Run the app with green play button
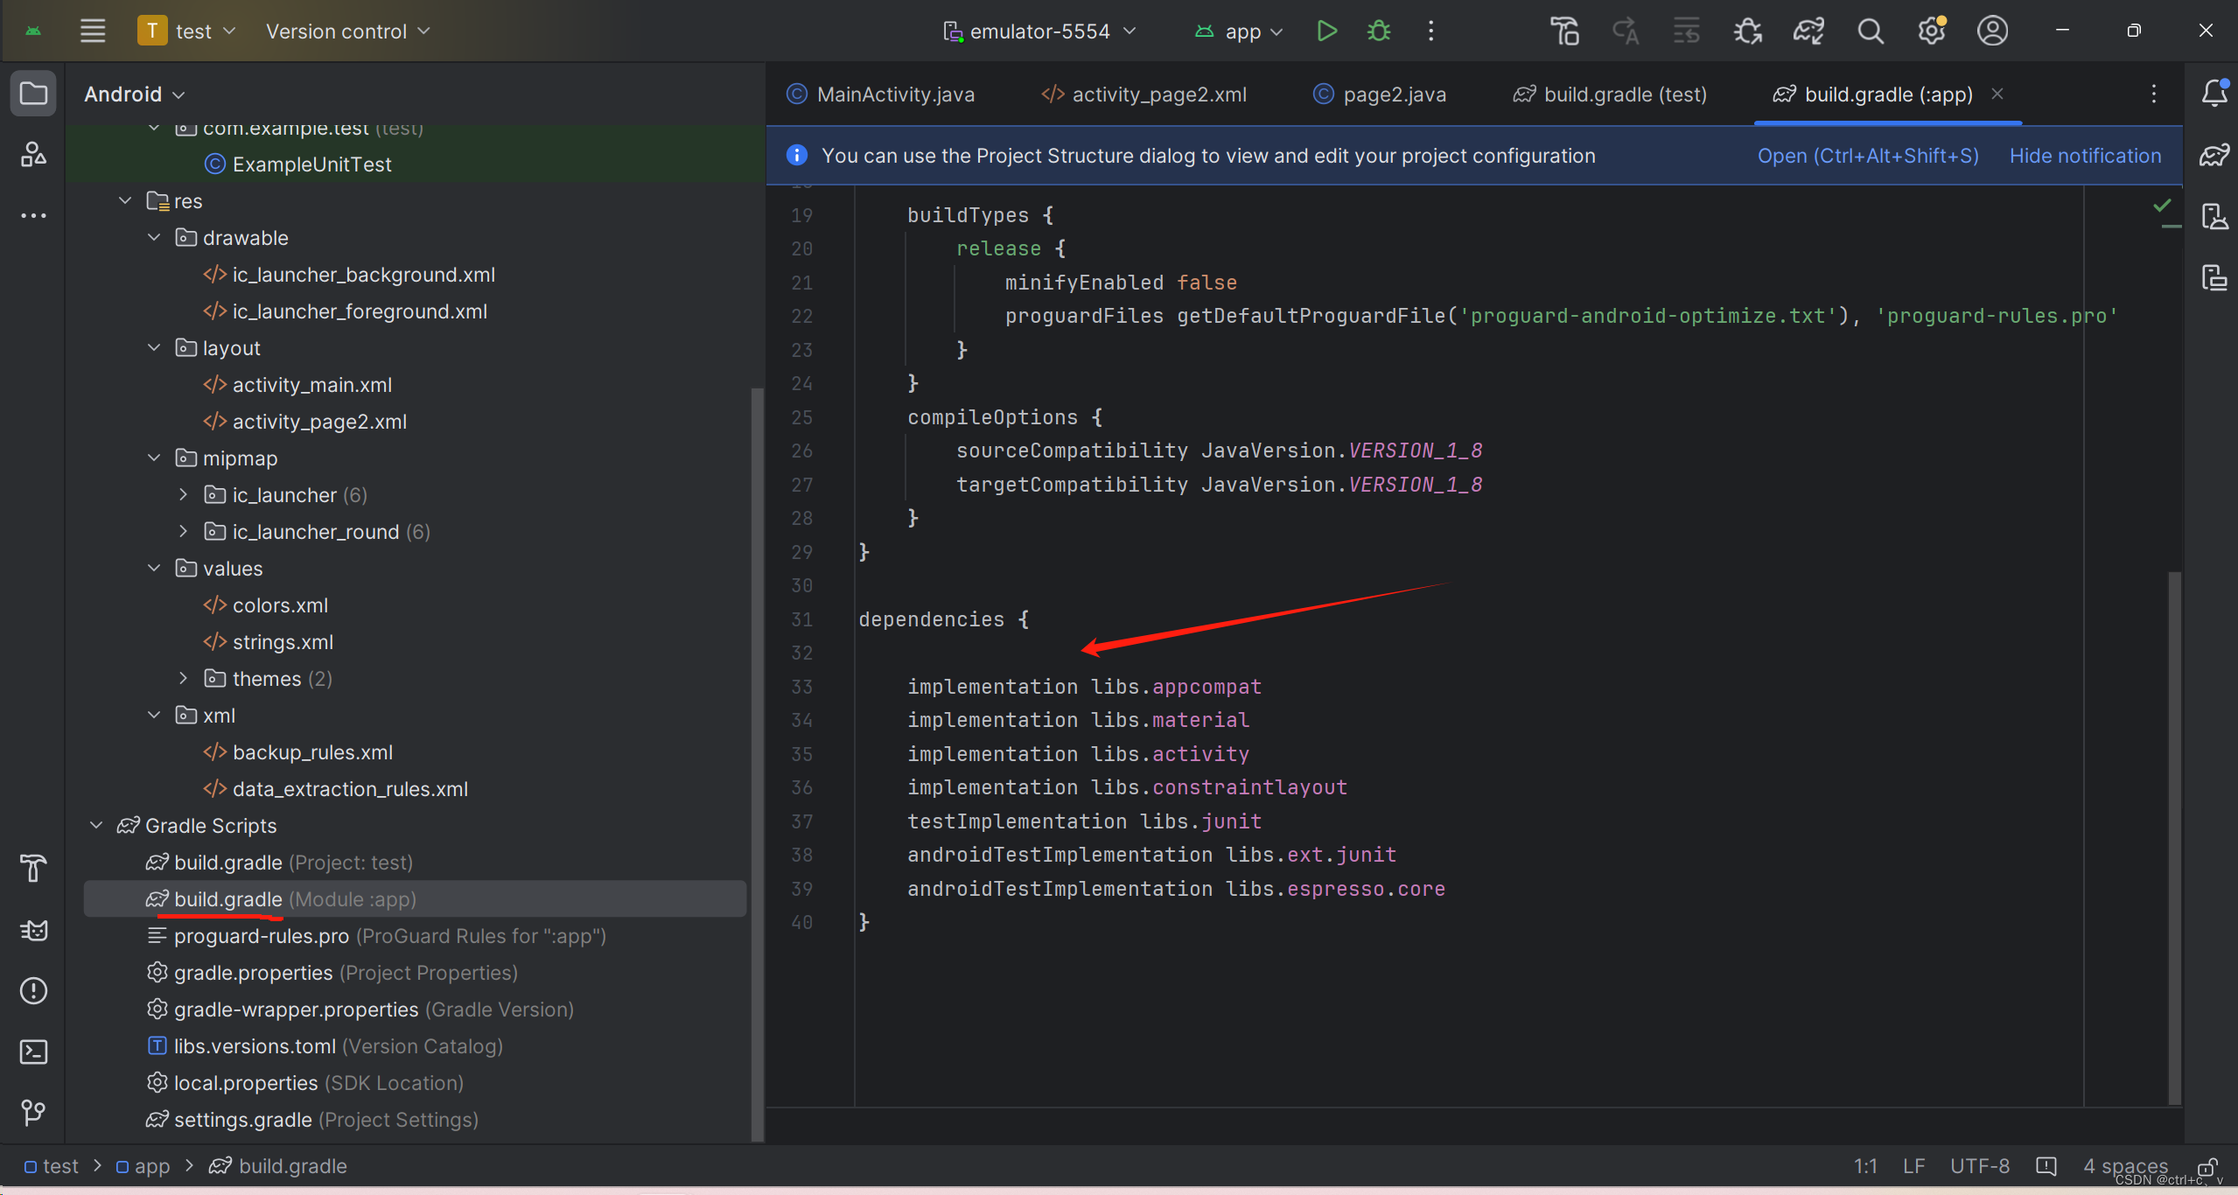2238x1195 pixels. (x=1326, y=31)
